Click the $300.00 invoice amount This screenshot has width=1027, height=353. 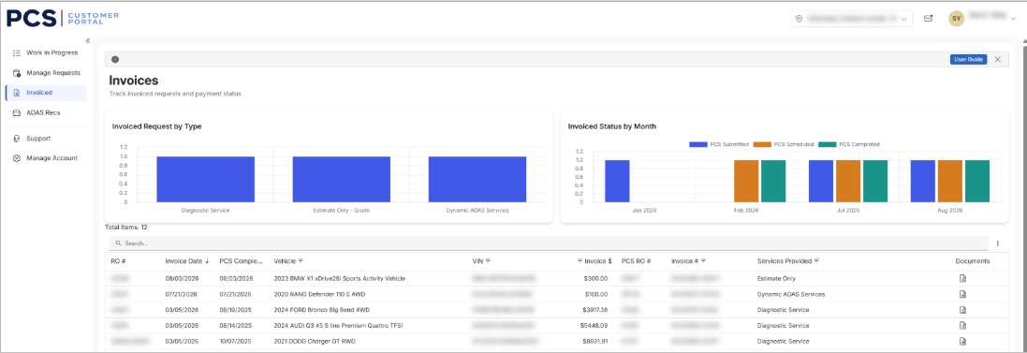coord(596,278)
